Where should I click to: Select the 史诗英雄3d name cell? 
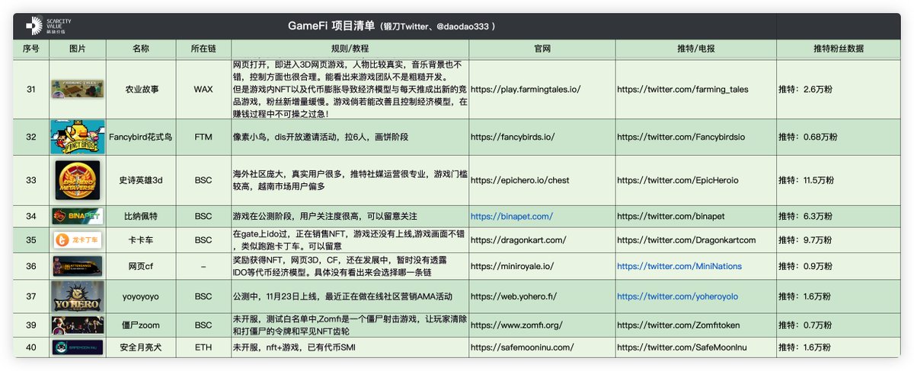tap(141, 181)
